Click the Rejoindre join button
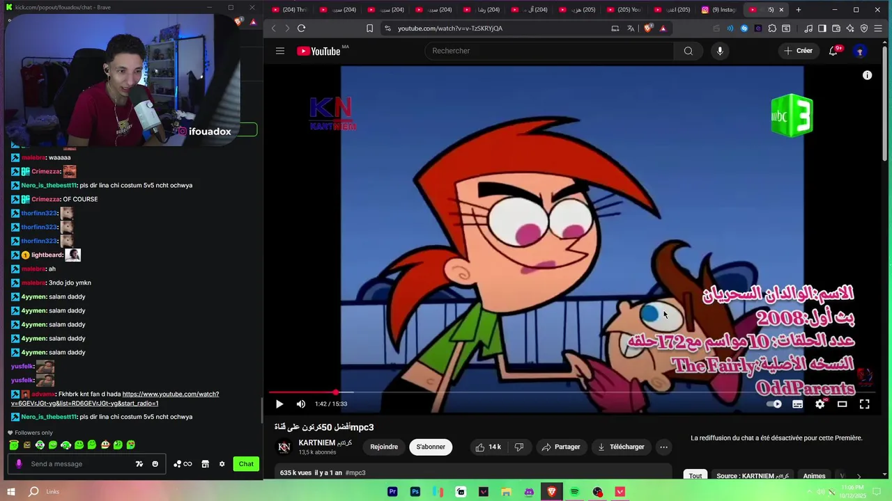The width and height of the screenshot is (892, 501). pyautogui.click(x=384, y=447)
